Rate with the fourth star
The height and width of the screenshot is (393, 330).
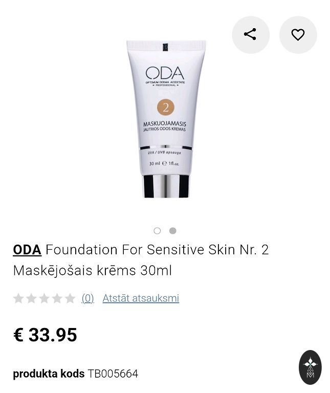point(57,298)
